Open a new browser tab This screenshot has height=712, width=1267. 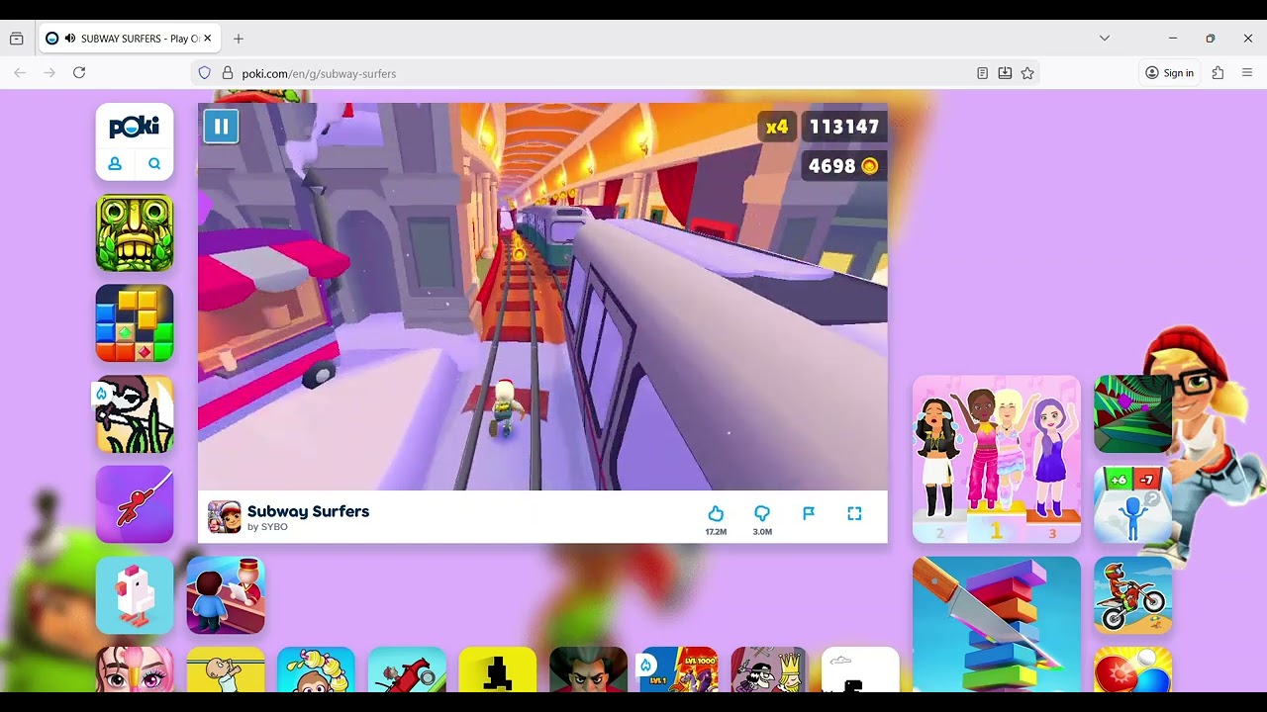(239, 39)
